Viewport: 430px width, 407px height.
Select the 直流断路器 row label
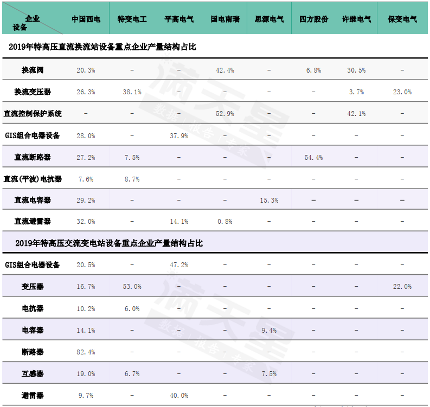coord(33,157)
